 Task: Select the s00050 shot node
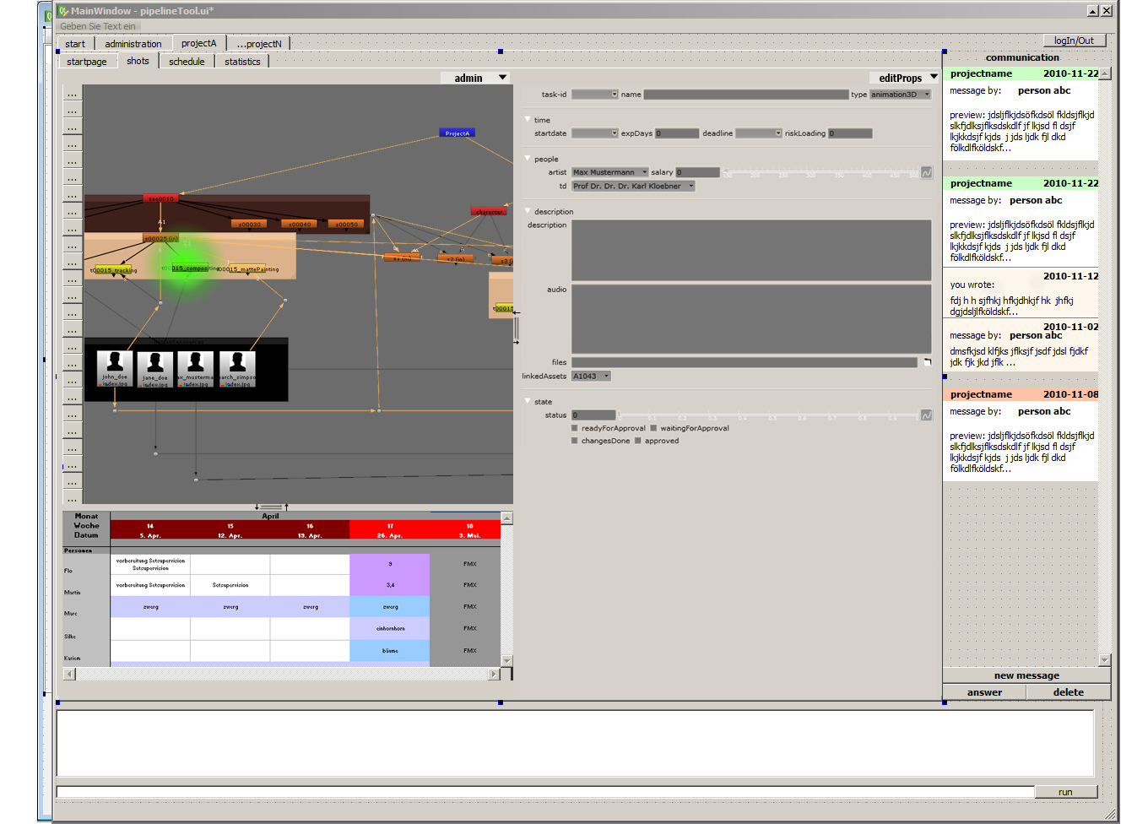[x=347, y=225]
